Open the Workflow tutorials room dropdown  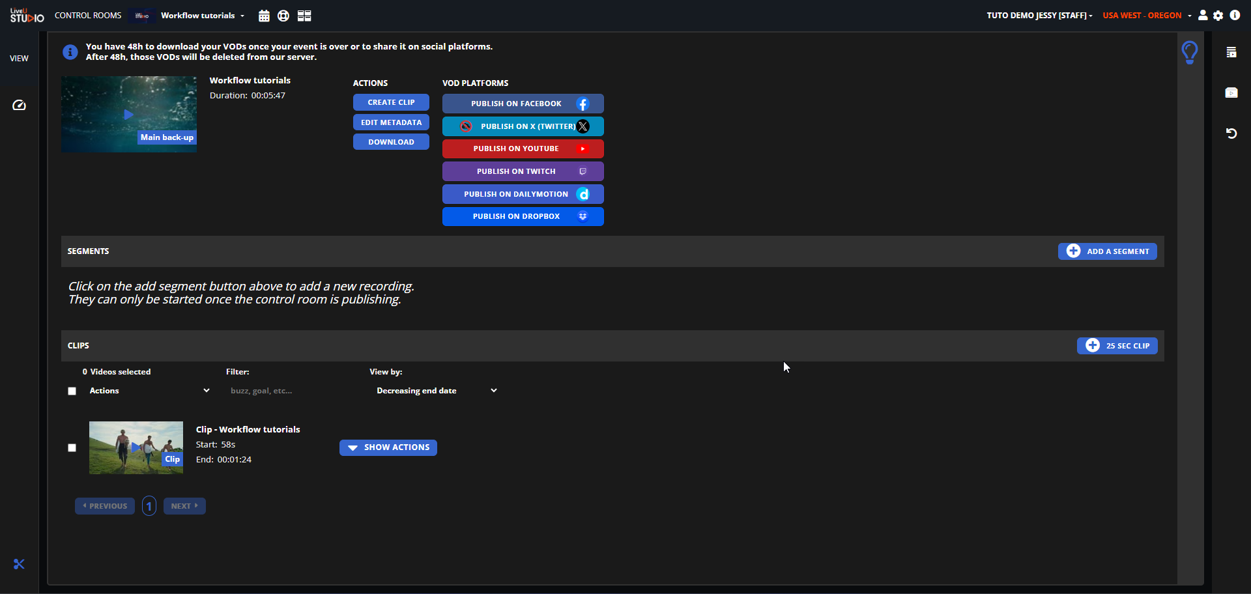(203, 16)
